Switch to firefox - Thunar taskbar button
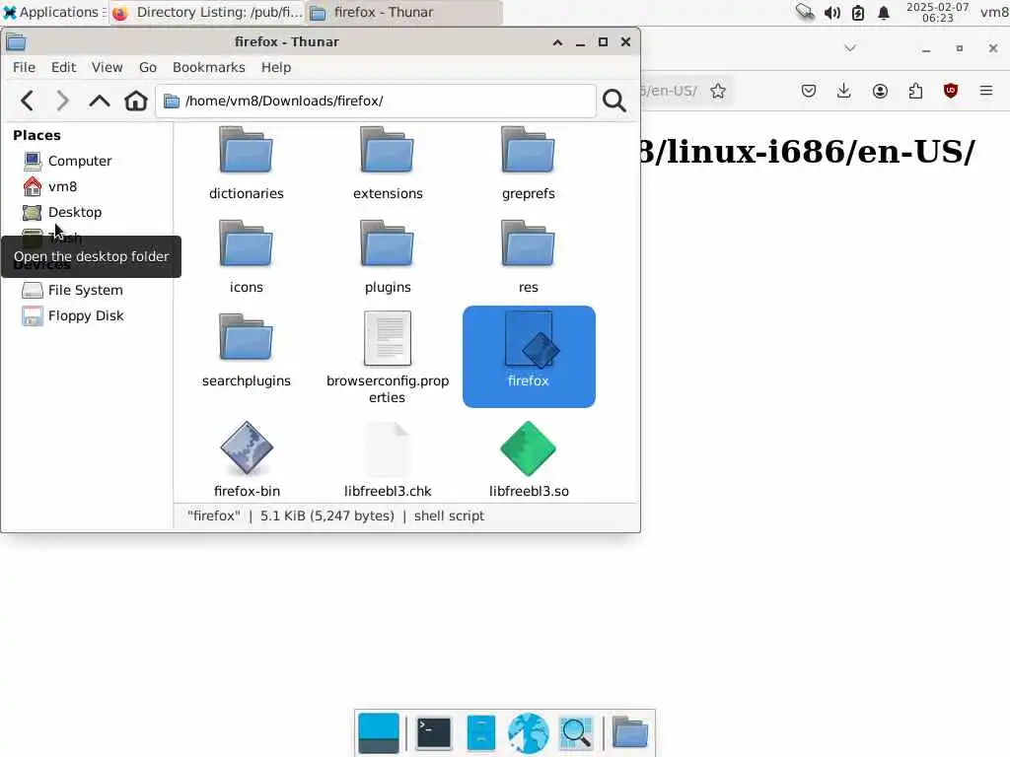 coord(404,12)
